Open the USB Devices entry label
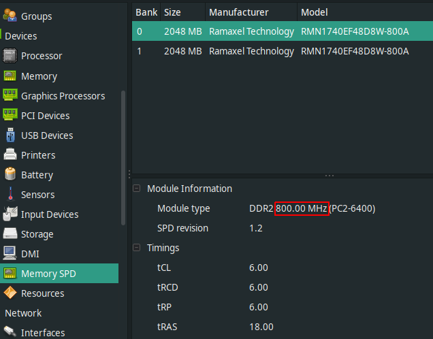This screenshot has width=433, height=339. point(47,135)
